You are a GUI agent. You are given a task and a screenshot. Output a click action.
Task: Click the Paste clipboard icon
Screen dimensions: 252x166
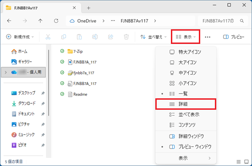click(79, 37)
